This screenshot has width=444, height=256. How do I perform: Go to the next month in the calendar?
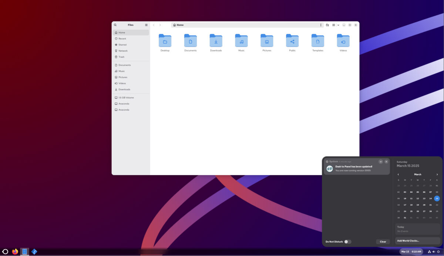(437, 174)
